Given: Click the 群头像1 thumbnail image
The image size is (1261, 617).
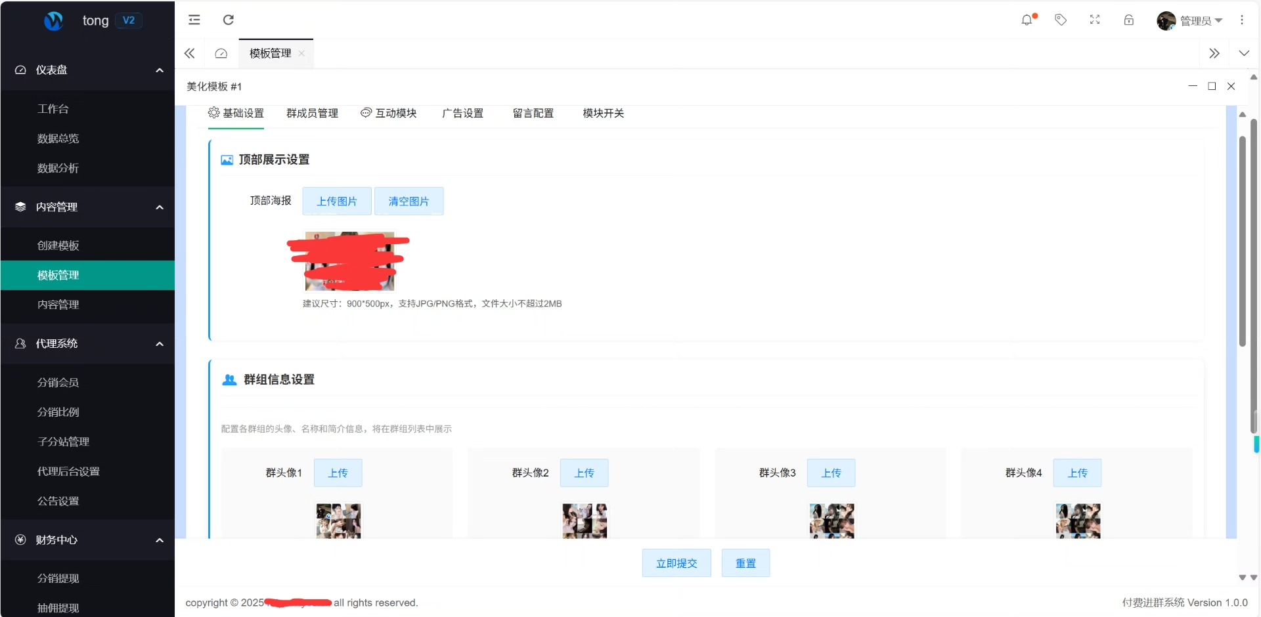Looking at the screenshot, I should 338,521.
